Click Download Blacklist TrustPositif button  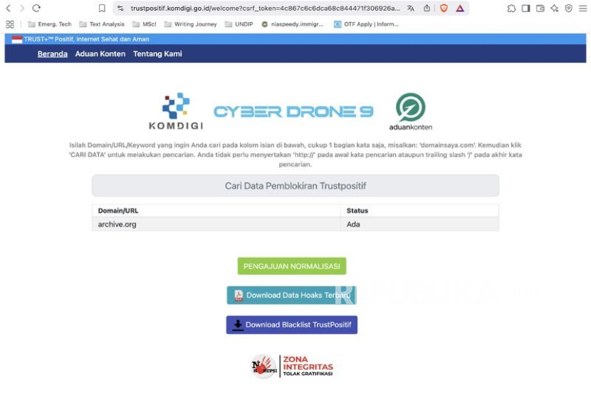tap(292, 325)
